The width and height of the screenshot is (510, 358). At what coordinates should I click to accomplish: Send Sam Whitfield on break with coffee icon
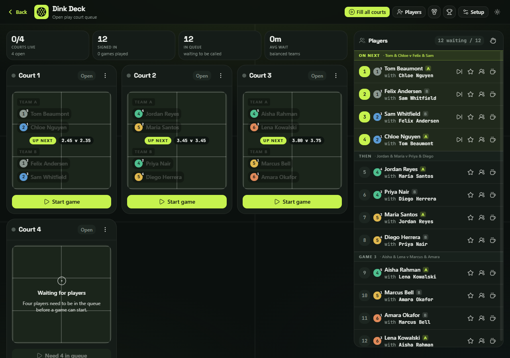coord(493,117)
